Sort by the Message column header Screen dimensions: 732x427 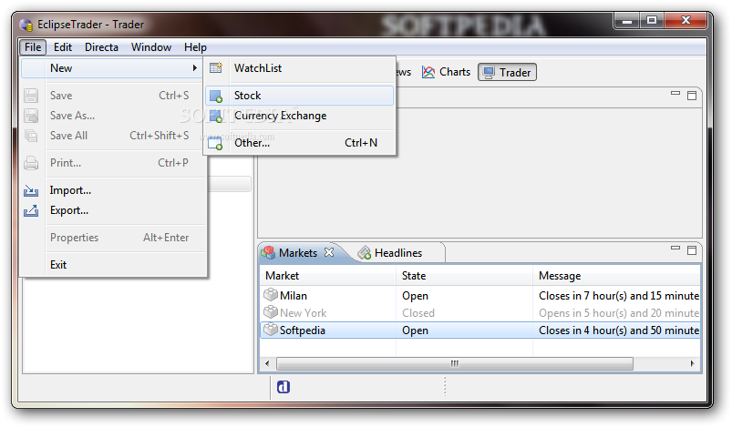pos(617,276)
